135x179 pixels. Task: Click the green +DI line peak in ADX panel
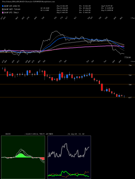point(62,172)
